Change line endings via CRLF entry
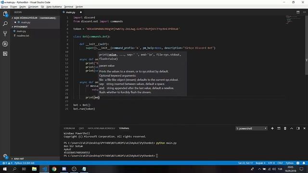 (x=280, y=163)
